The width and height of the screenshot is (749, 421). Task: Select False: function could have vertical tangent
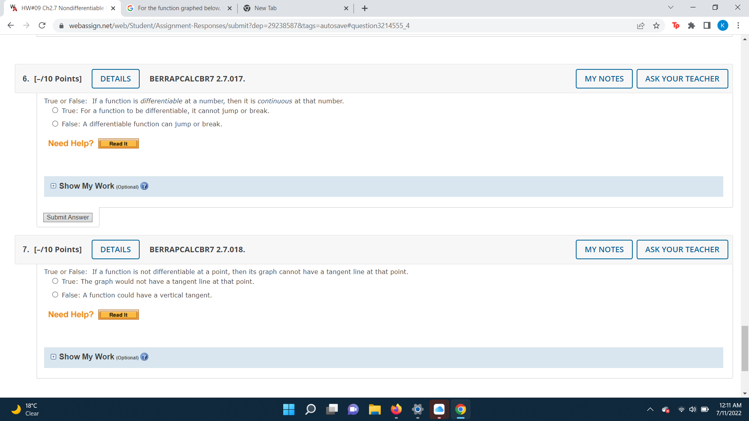click(55, 295)
